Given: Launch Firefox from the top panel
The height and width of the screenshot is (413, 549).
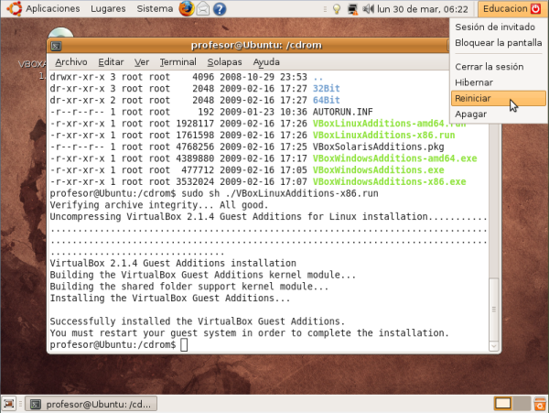Looking at the screenshot, I should pyautogui.click(x=187, y=9).
